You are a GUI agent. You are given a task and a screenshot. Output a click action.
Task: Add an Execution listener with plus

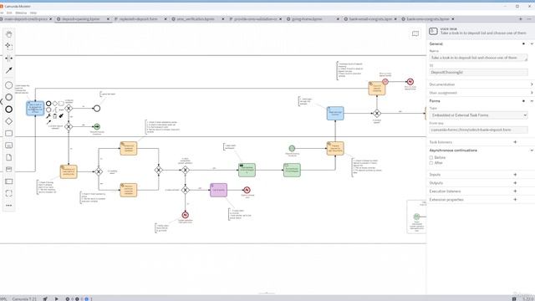(x=515, y=191)
